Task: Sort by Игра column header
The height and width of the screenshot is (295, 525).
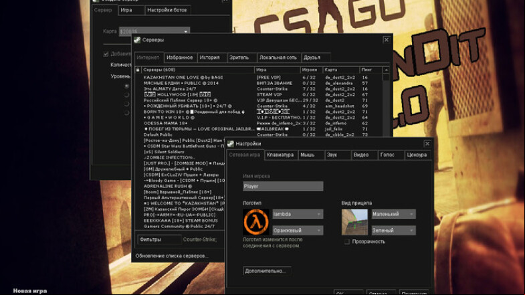Action: pos(278,70)
